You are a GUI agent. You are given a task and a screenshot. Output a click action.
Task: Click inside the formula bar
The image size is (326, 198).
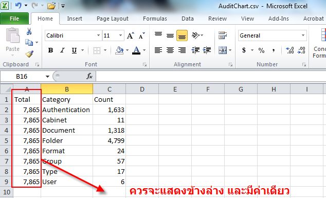(x=211, y=76)
